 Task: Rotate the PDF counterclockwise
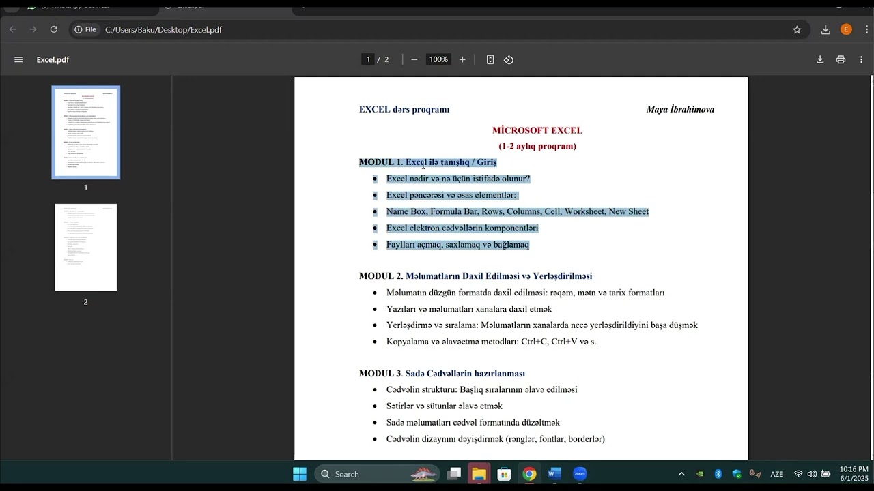[x=509, y=59]
